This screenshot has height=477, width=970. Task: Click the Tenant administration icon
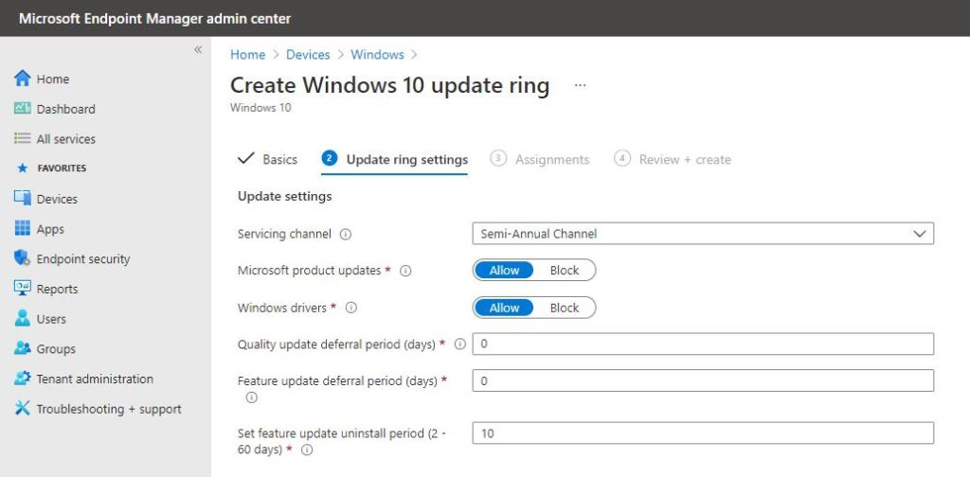(x=23, y=379)
